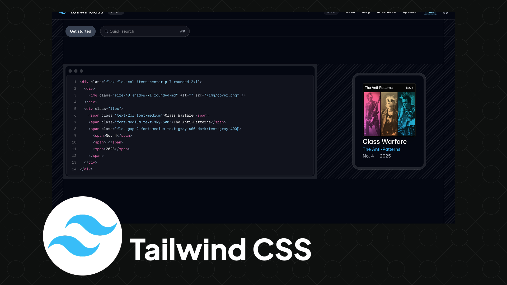Click the large round Tailwind logo

83,236
